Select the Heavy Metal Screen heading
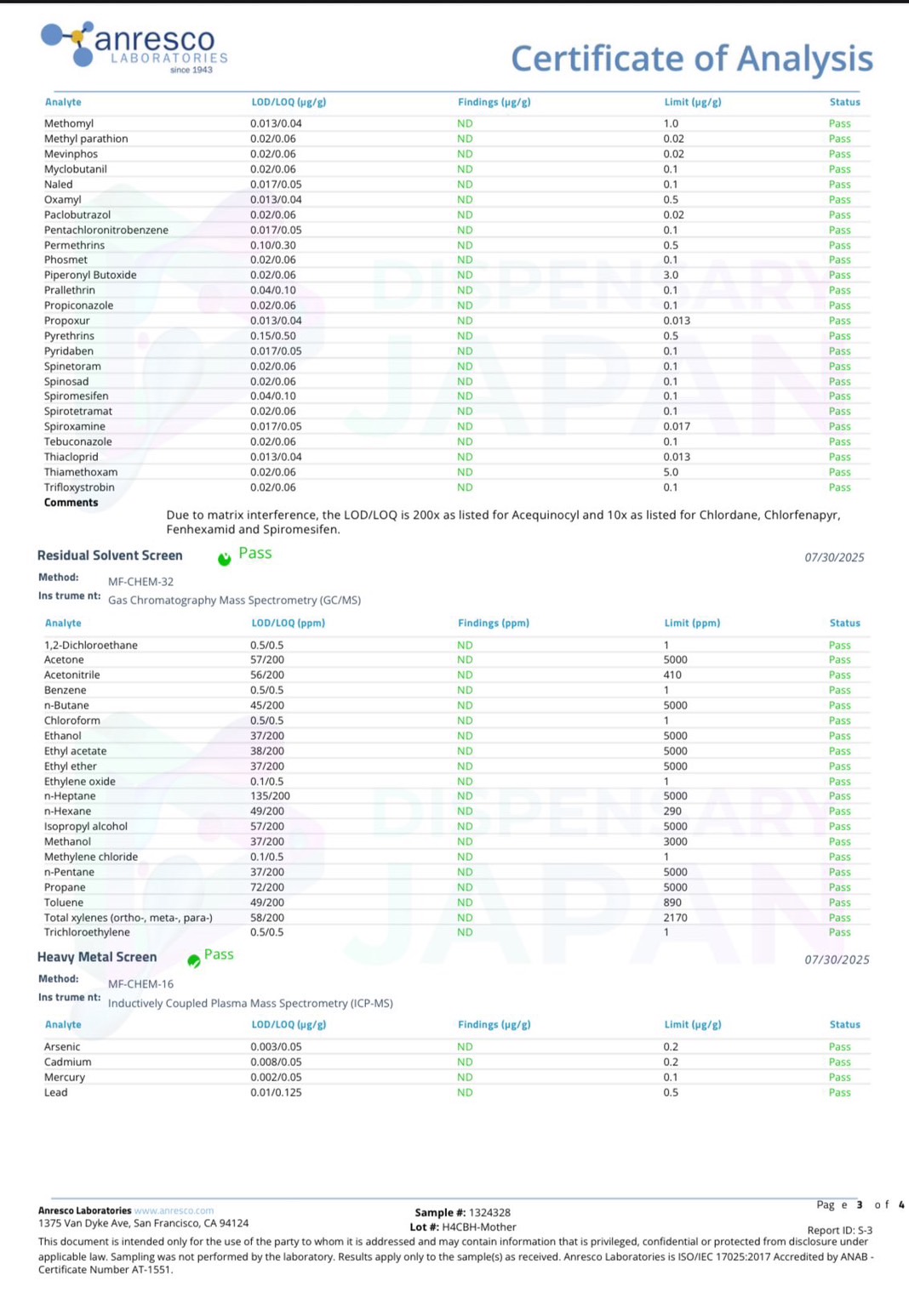This screenshot has height=1304, width=909. pyautogui.click(x=97, y=957)
